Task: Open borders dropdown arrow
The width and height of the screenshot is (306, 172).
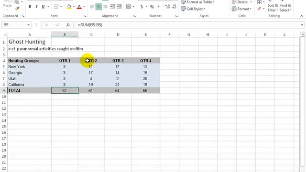Action: (61, 7)
